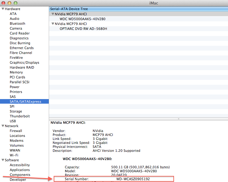Click the Negotiated Link Speed value 3 Gigabit

tap(100, 143)
